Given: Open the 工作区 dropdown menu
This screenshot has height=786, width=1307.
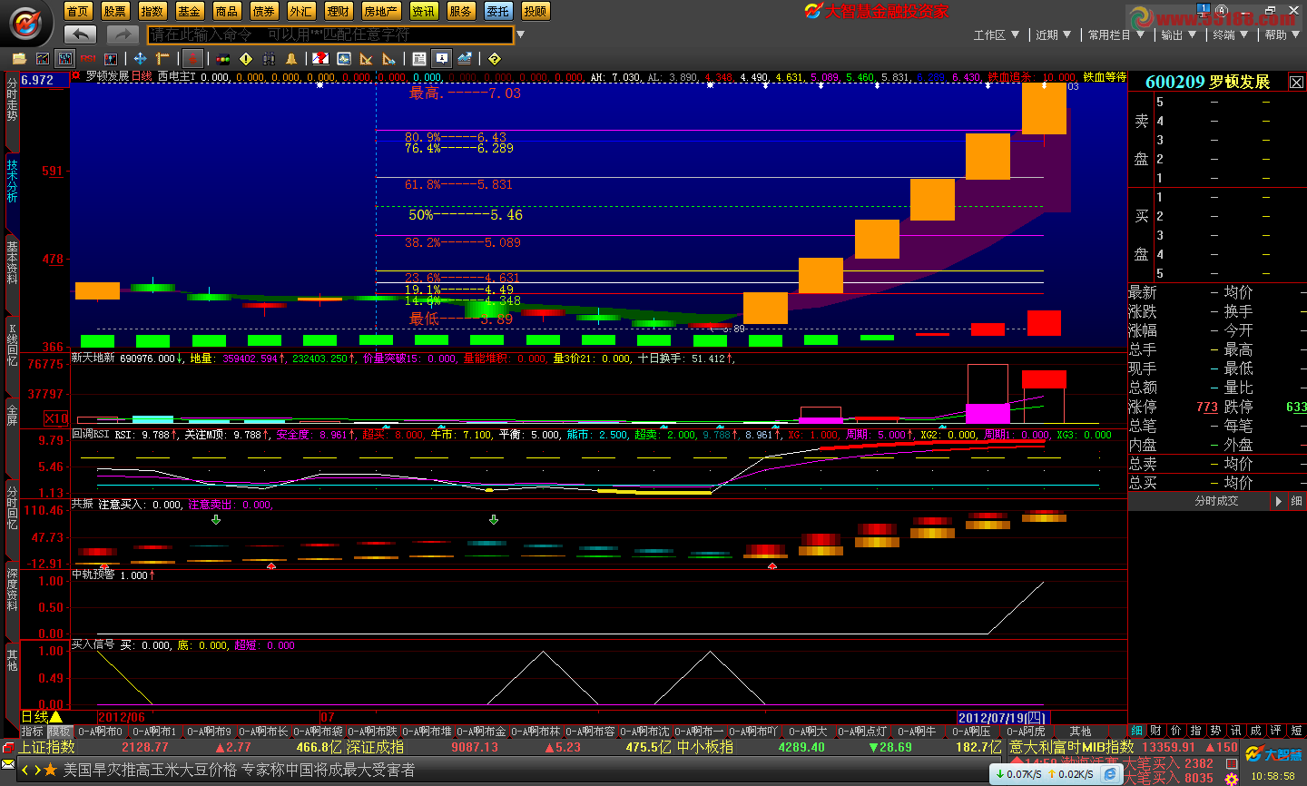Looking at the screenshot, I should pyautogui.click(x=996, y=34).
